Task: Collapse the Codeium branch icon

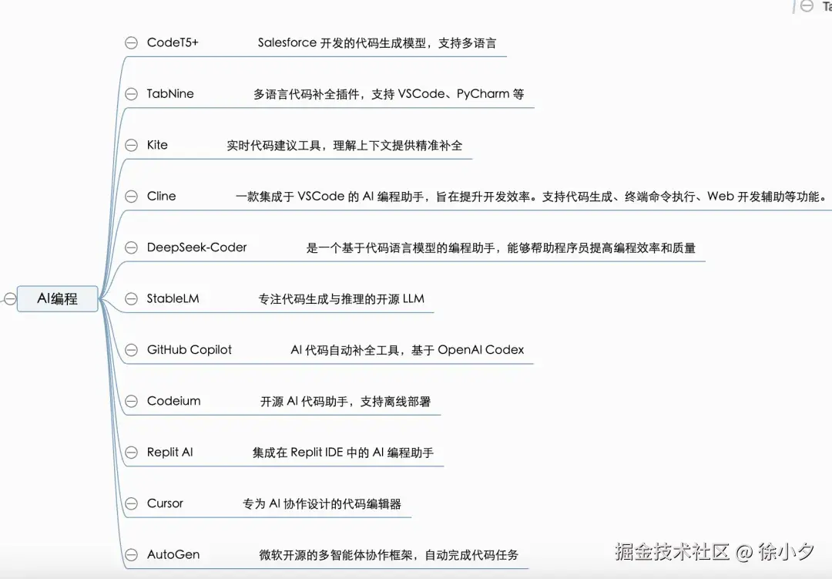Action: coord(131,401)
